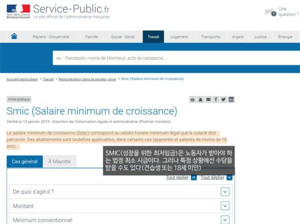Open the Social - Santé menu
This screenshot has height=224, width=300.
click(x=123, y=37)
